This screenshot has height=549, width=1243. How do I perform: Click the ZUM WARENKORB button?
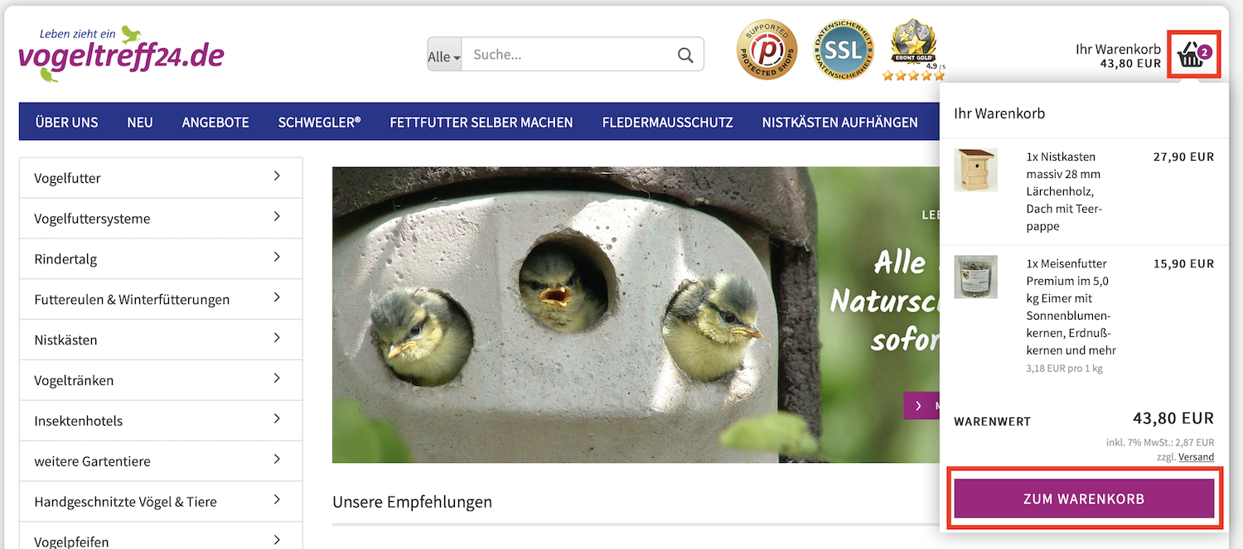point(1084,498)
